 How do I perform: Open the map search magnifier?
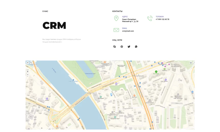(31, 63)
